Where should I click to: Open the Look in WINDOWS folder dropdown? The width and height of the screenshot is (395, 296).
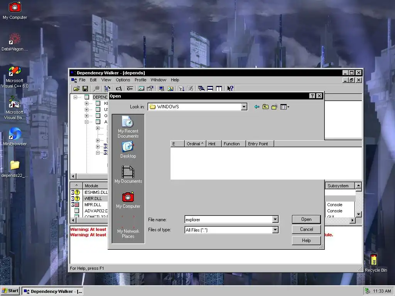click(244, 107)
